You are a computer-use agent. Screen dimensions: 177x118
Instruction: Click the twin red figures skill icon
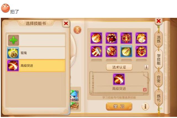(x=126, y=38)
